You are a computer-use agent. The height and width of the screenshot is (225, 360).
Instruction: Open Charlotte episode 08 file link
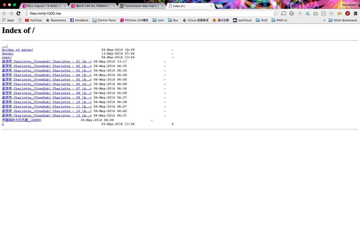[x=47, y=93]
